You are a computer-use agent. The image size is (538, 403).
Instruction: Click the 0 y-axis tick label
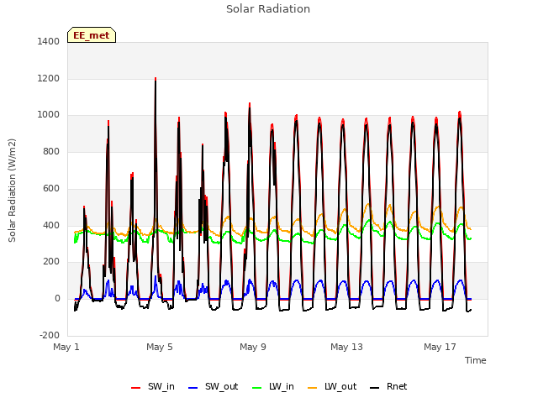(57, 299)
